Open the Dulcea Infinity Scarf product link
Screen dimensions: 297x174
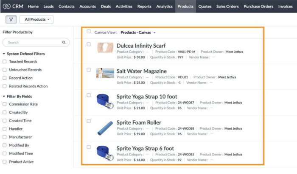141,46
